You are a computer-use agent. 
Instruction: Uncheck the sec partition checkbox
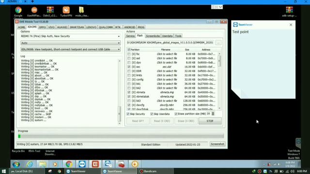[129, 67]
